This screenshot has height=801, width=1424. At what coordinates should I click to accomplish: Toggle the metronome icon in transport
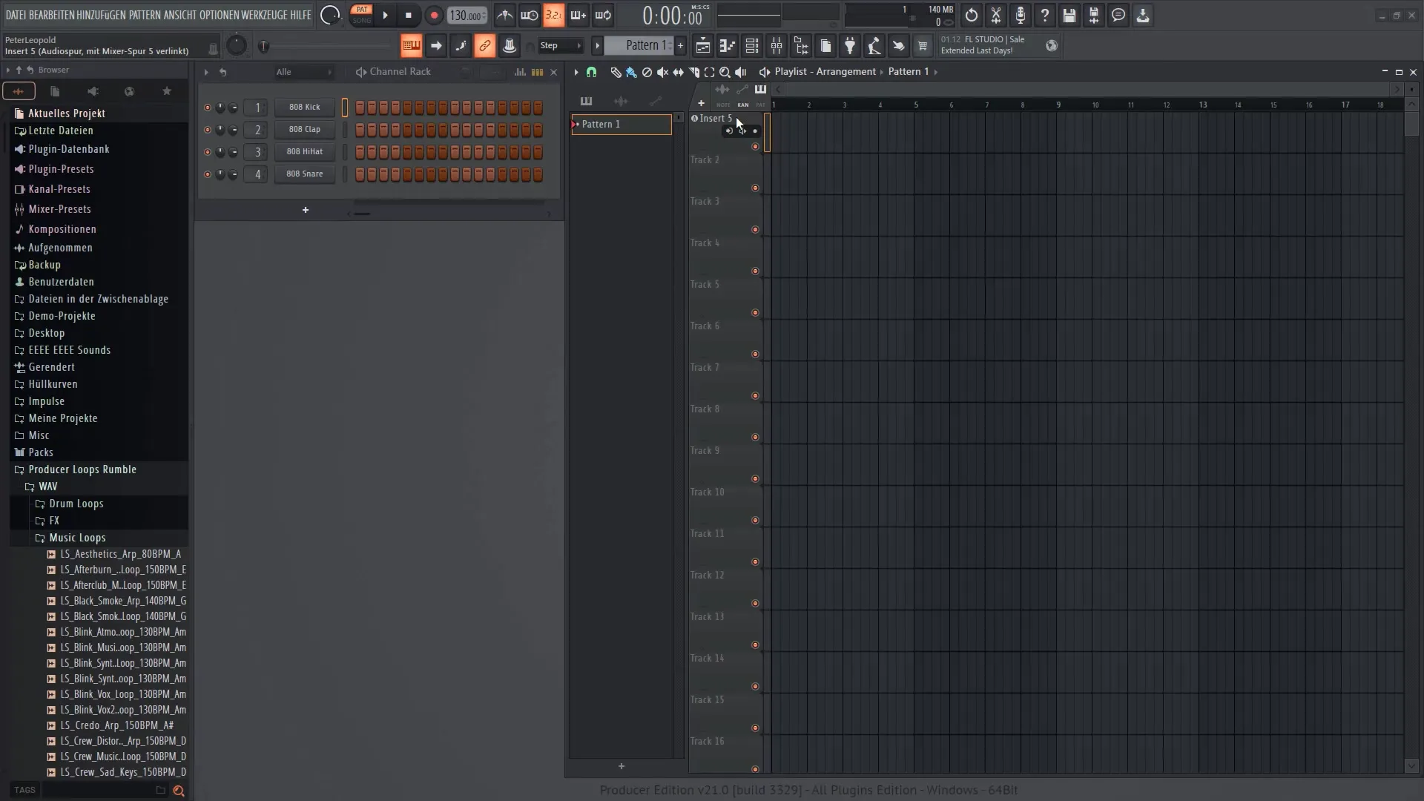(x=504, y=15)
